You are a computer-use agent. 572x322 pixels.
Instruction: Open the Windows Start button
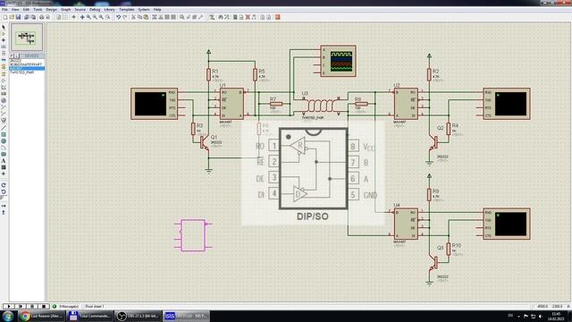point(8,316)
